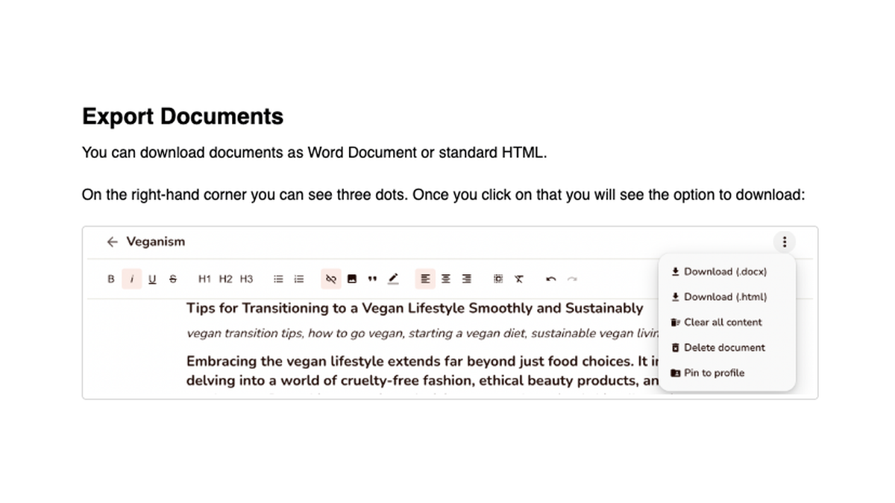895x503 pixels.
Task: Select Pin to profile
Action: 708,373
